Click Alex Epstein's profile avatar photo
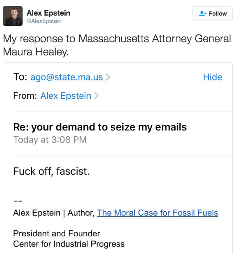The image size is (236, 254). tap(13, 16)
